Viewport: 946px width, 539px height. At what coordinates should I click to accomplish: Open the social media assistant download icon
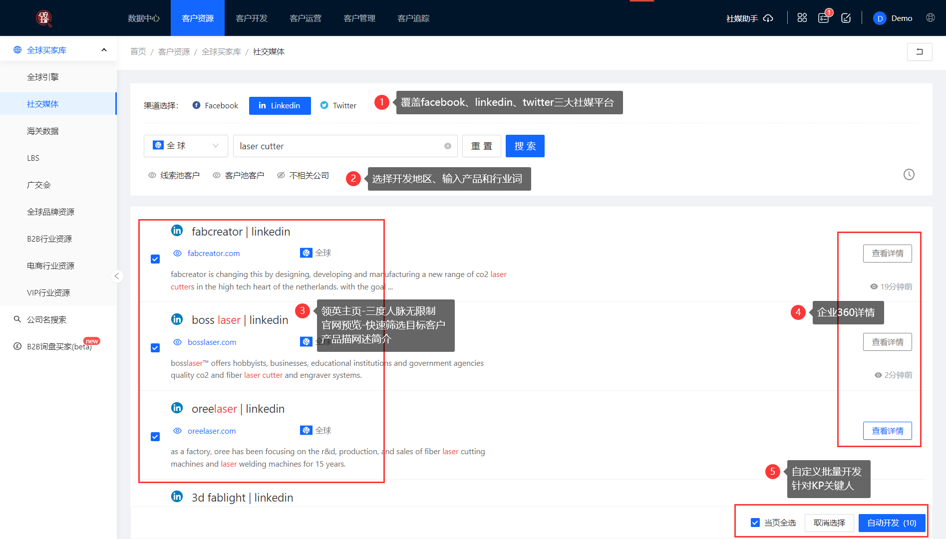point(768,18)
